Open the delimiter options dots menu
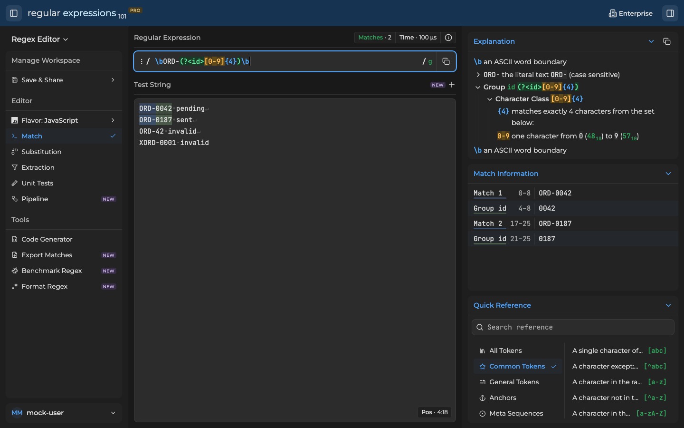This screenshot has height=428, width=684. click(x=142, y=61)
